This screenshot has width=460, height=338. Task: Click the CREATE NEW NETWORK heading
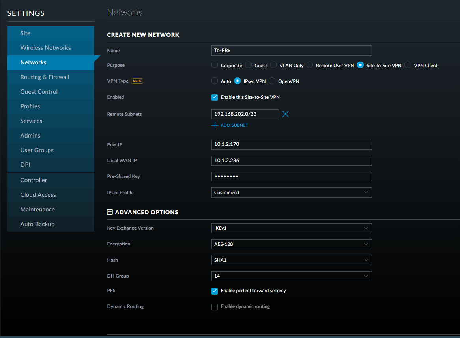tap(143, 35)
